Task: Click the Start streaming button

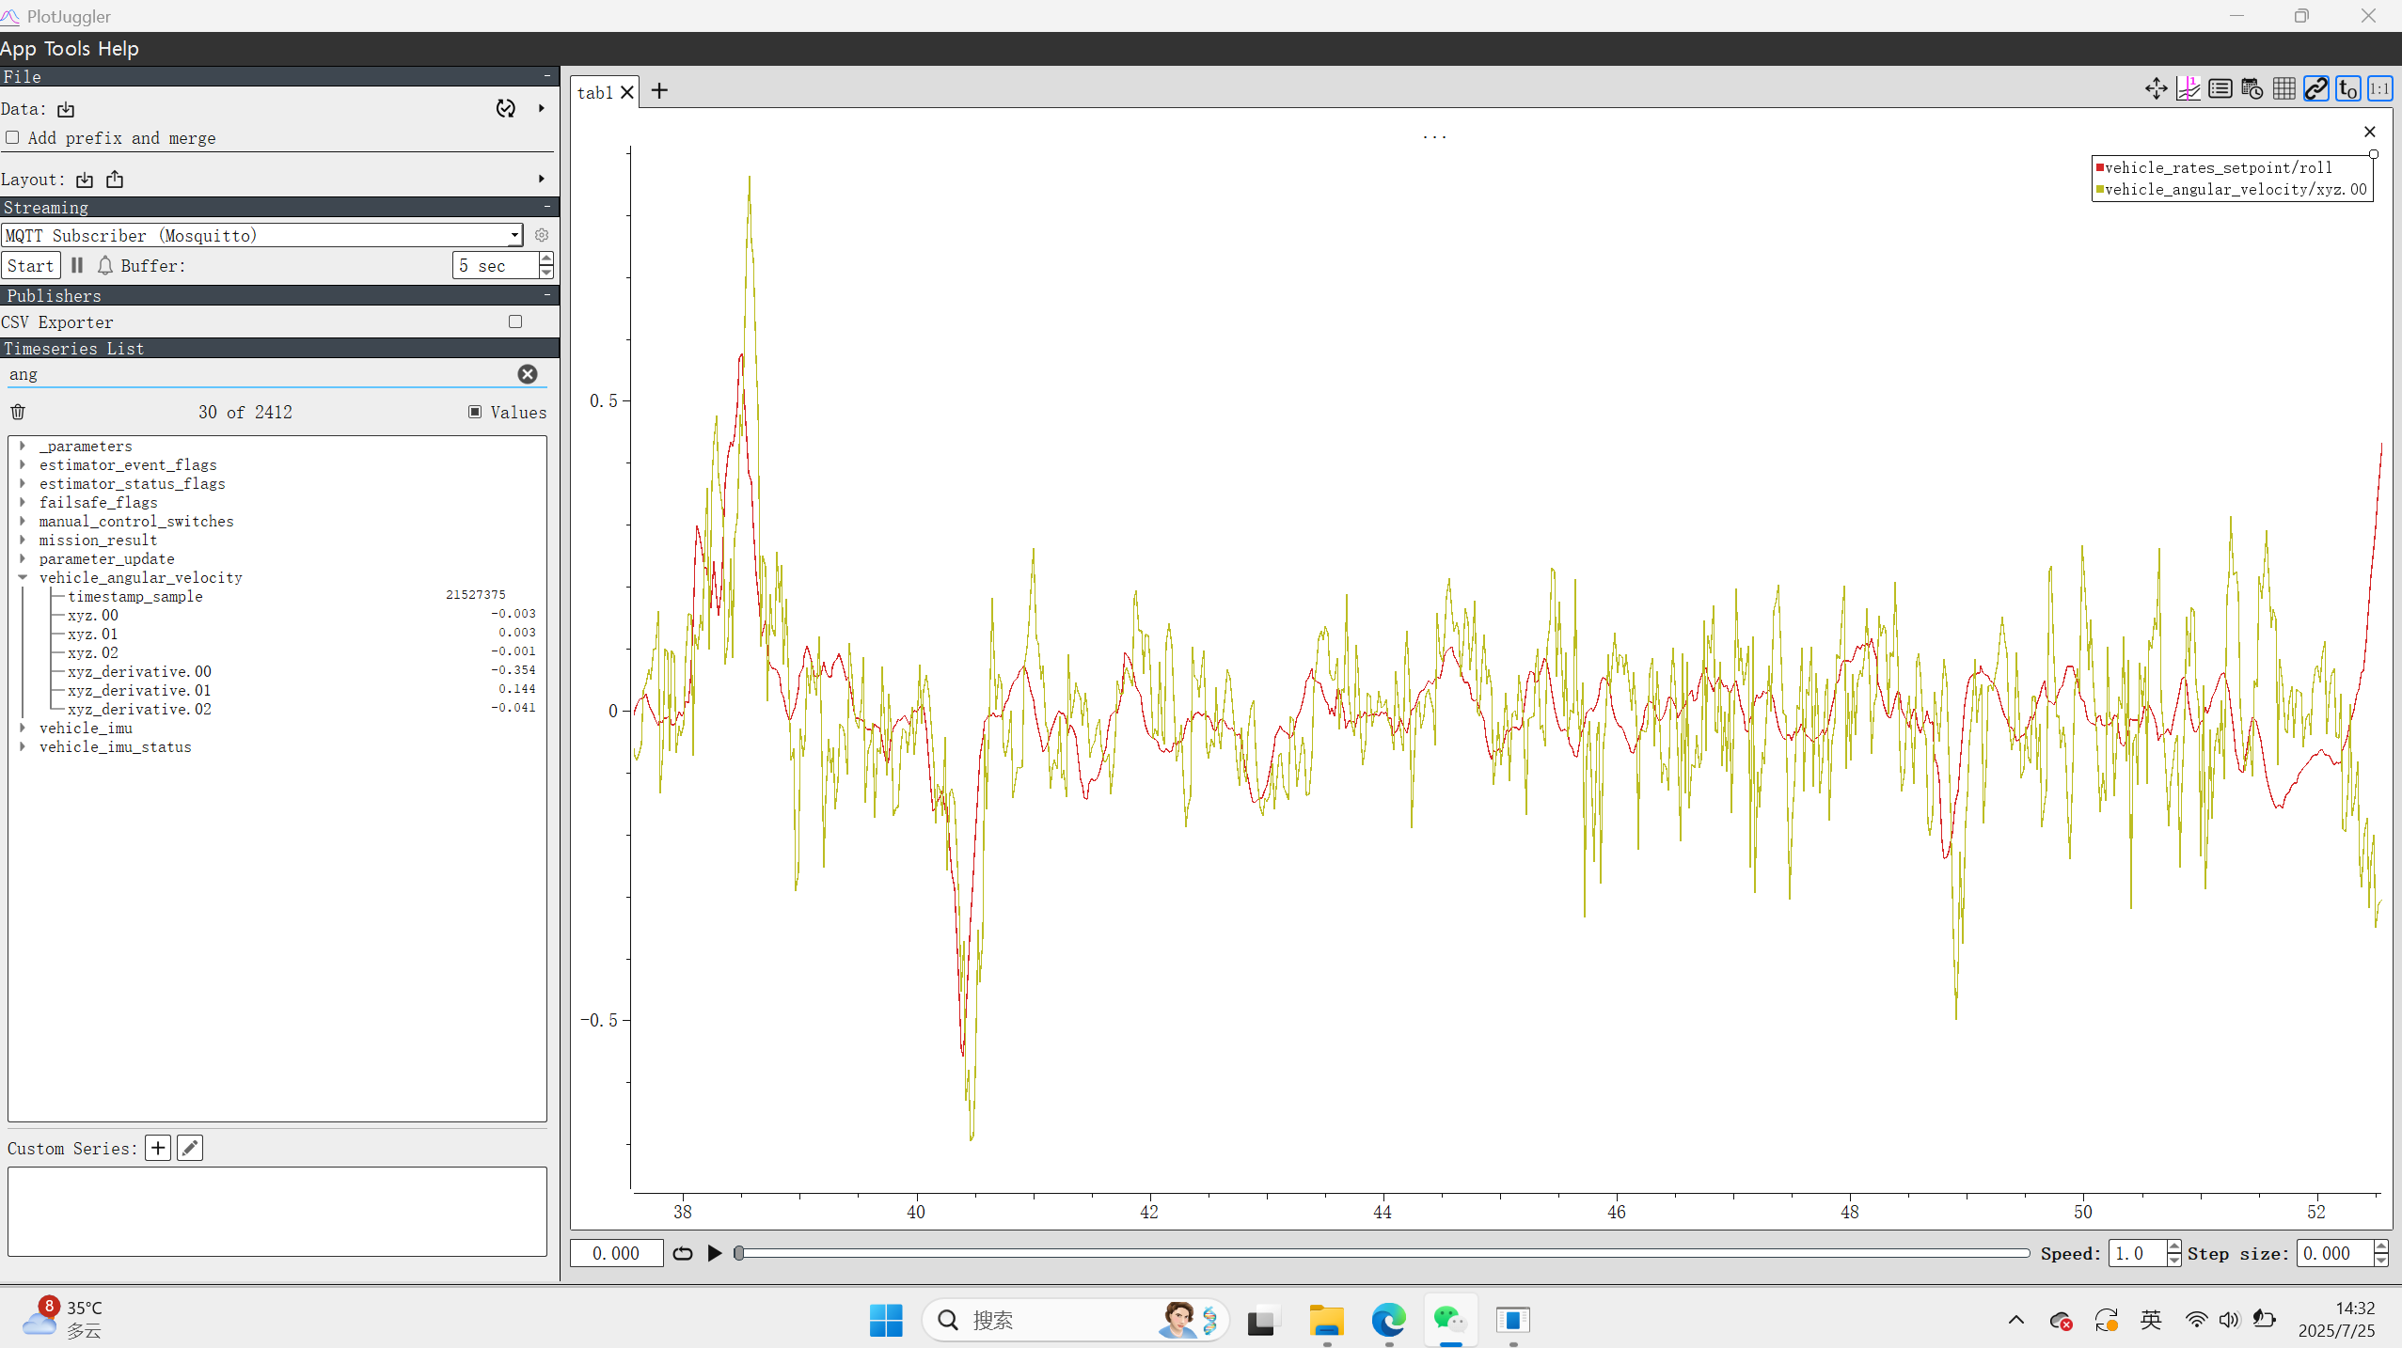Action: (31, 266)
